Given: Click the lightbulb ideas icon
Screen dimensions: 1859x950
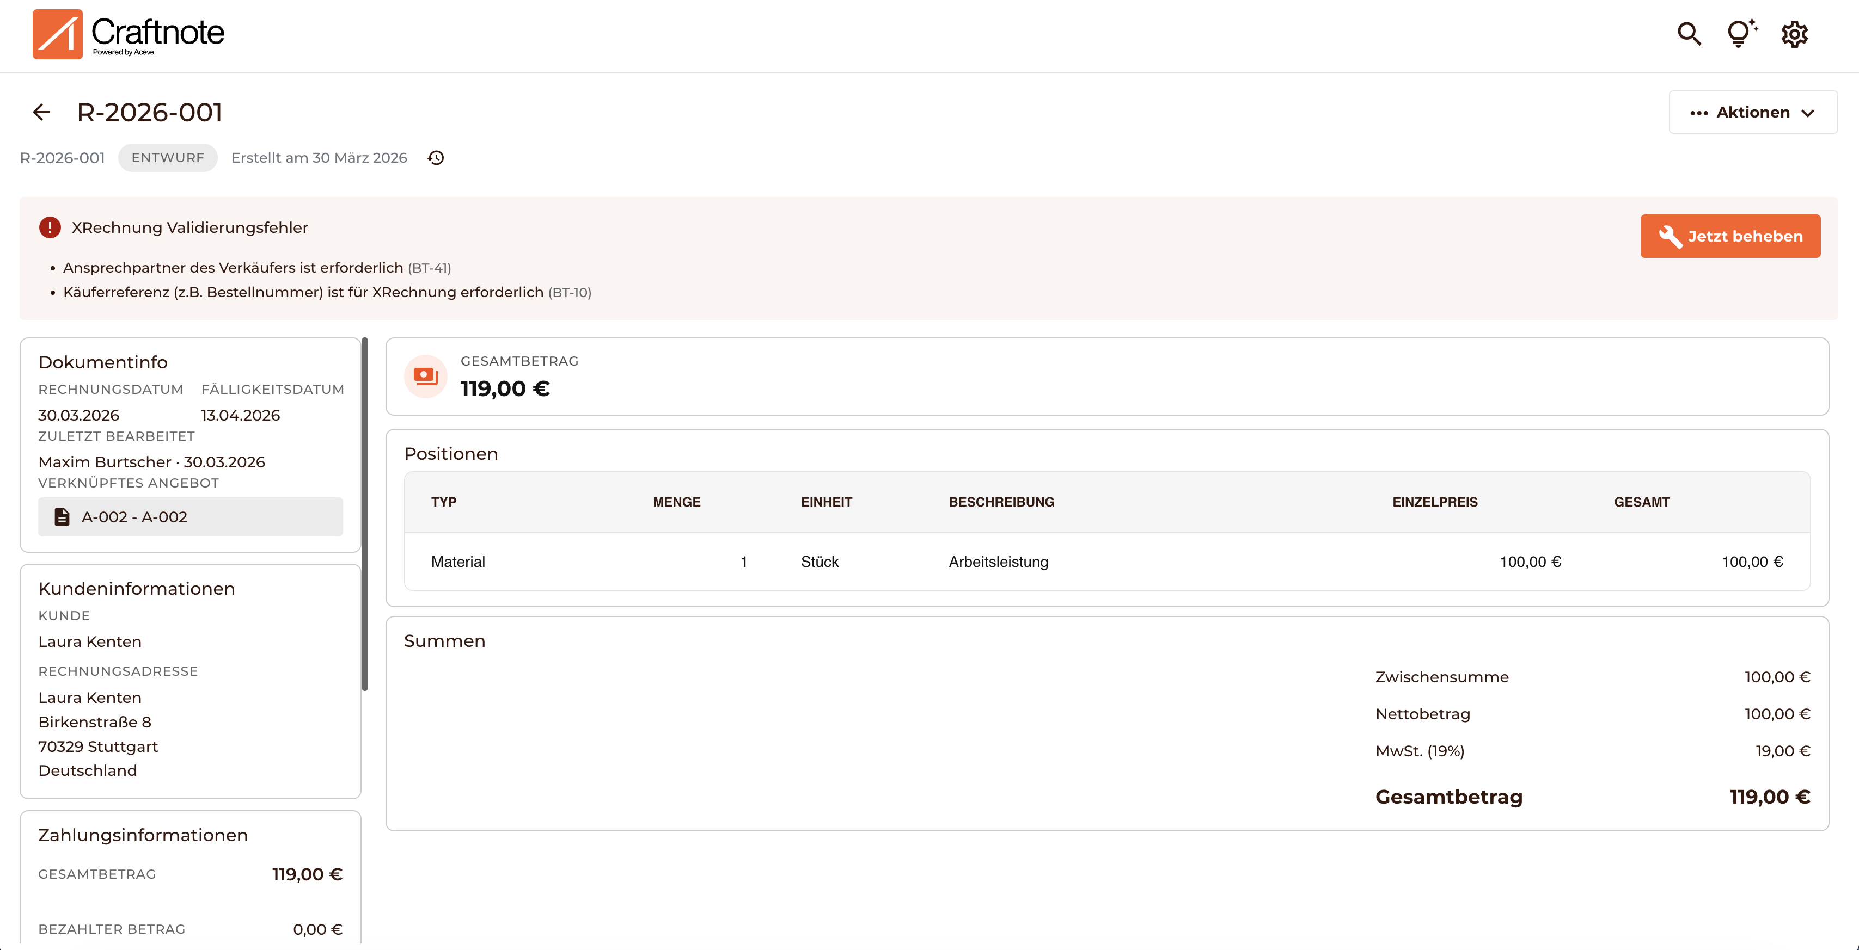Looking at the screenshot, I should point(1741,34).
